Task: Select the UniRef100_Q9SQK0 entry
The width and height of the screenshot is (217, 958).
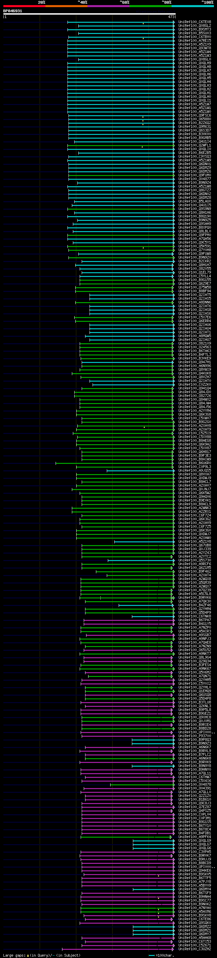Action: click(195, 923)
